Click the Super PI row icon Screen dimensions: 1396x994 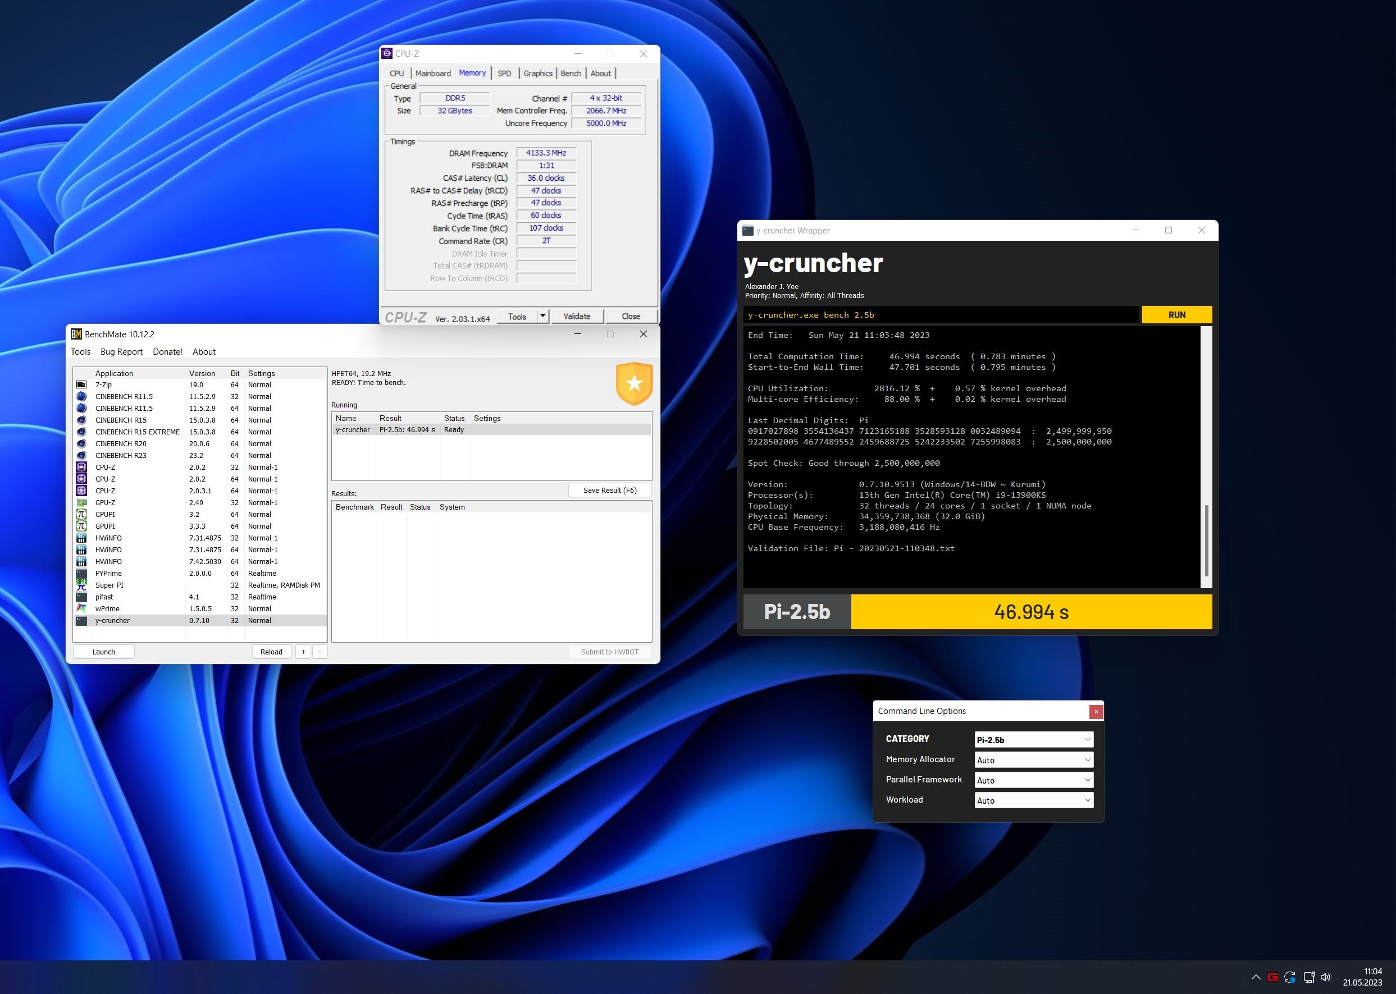[81, 585]
